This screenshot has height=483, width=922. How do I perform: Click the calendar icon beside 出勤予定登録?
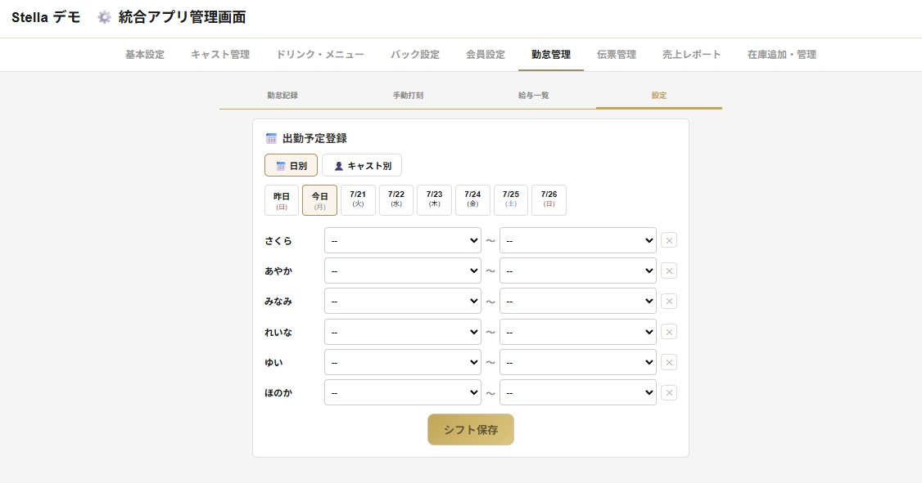[271, 138]
